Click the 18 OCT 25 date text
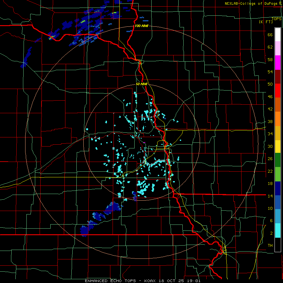This screenshot has height=283, width=283. coord(171,281)
